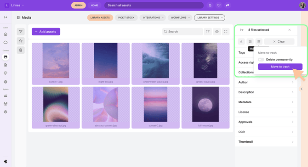Click the Add assets button
This screenshot has width=308, height=167.
point(46,32)
